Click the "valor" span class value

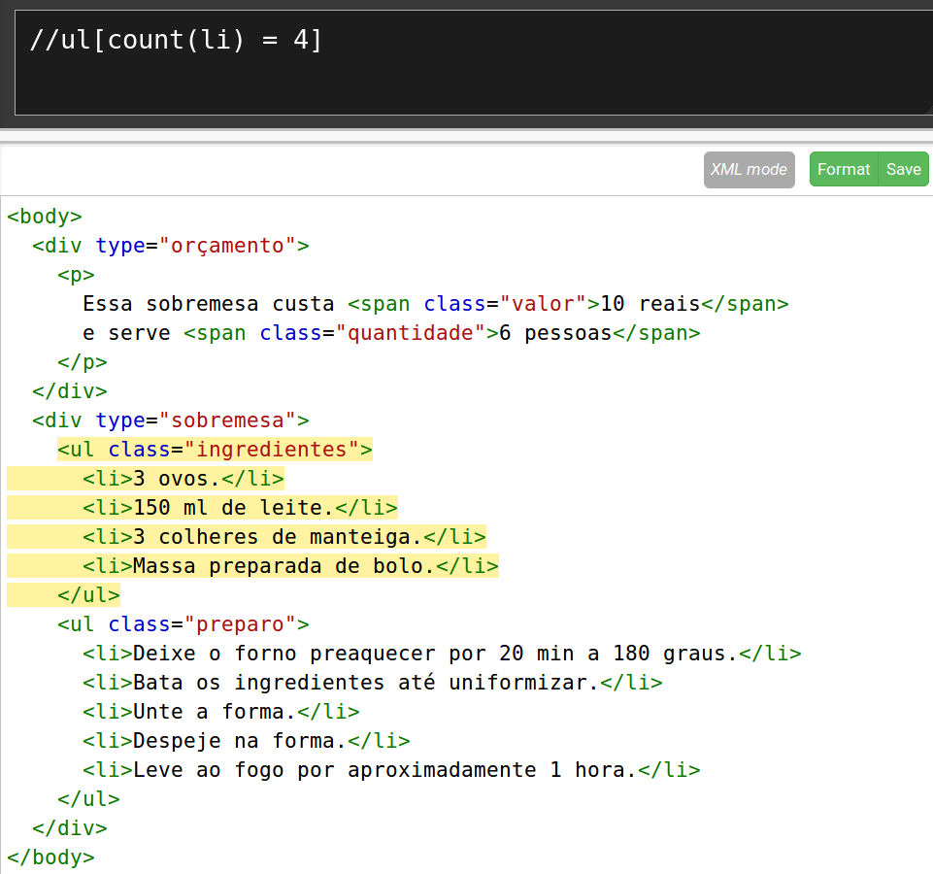click(543, 304)
